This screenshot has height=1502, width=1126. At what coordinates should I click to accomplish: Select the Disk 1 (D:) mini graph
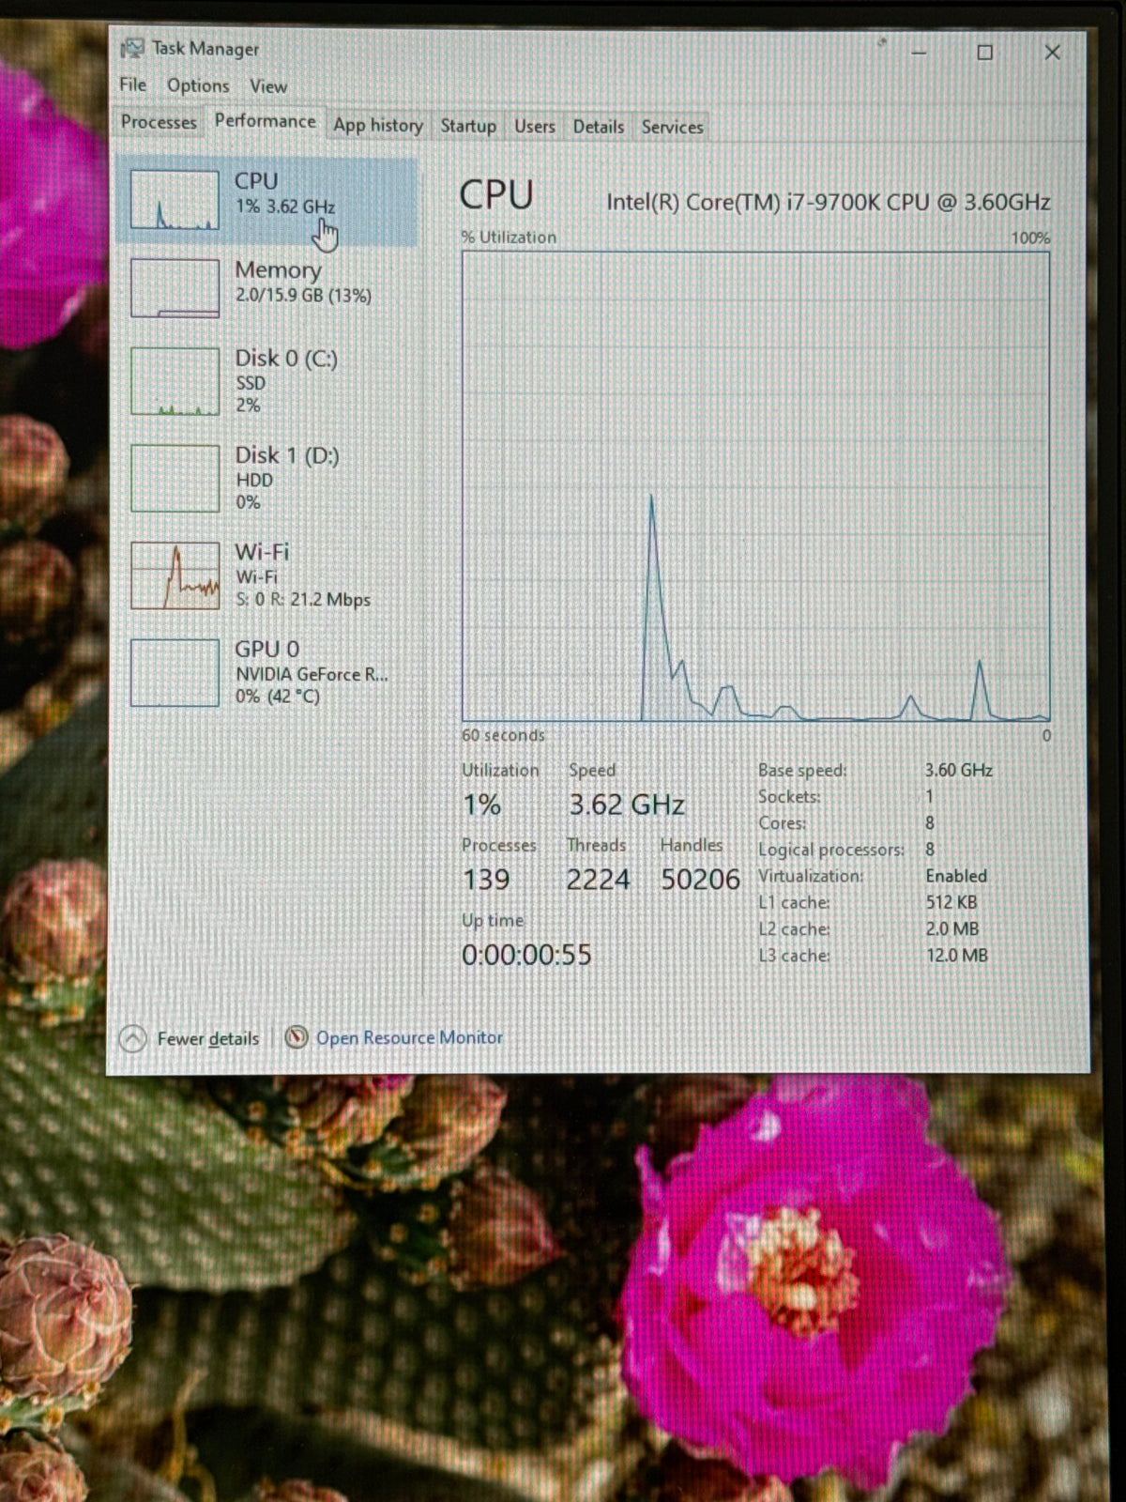click(175, 478)
